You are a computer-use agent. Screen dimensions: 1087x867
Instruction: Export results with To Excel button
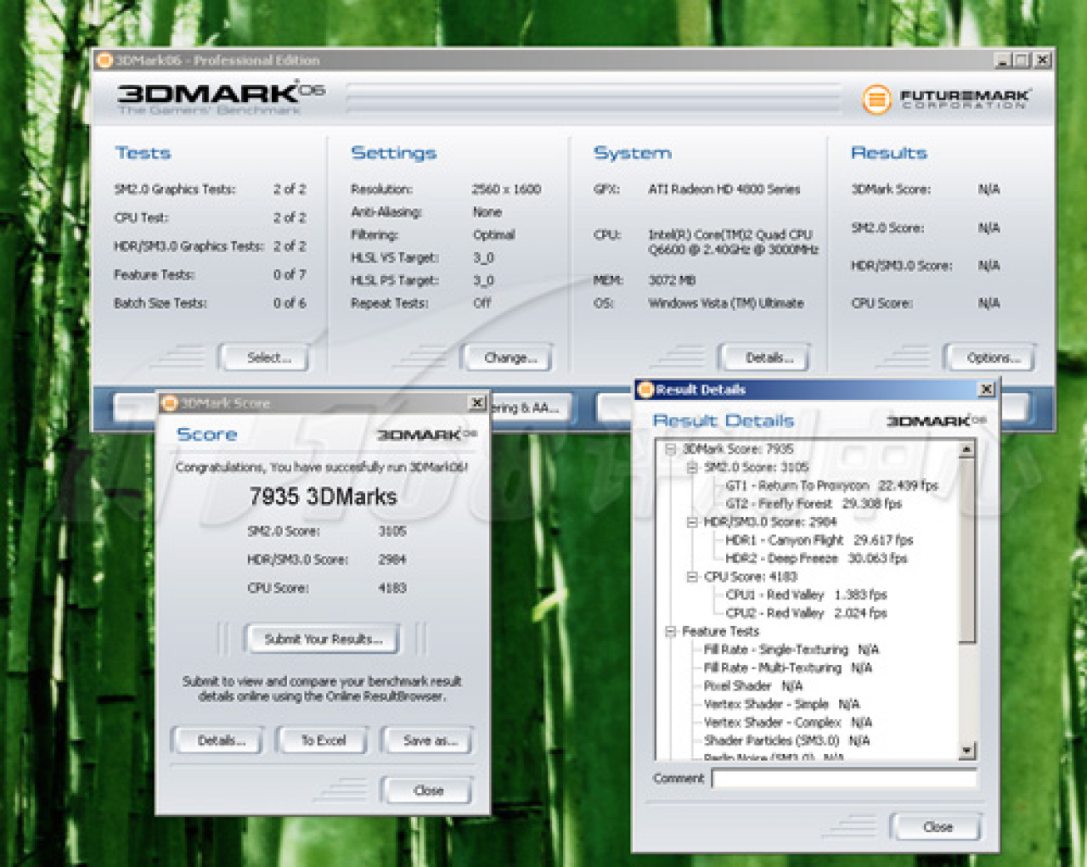[x=323, y=740]
